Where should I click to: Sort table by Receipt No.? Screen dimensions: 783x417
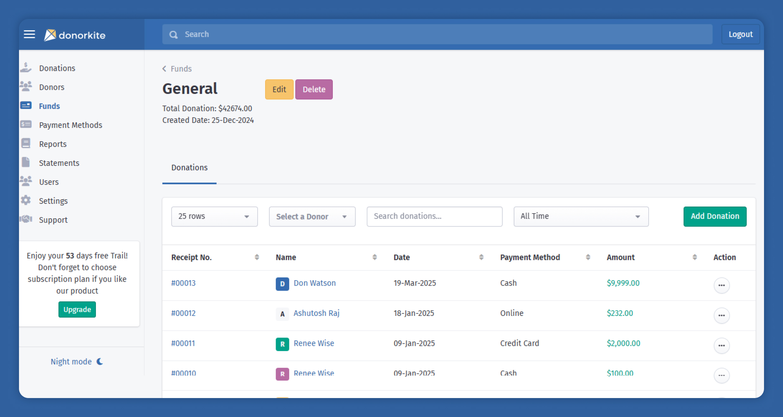[257, 257]
